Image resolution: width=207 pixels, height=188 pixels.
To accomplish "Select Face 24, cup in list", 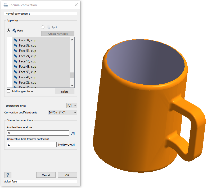I will click(41, 56).
